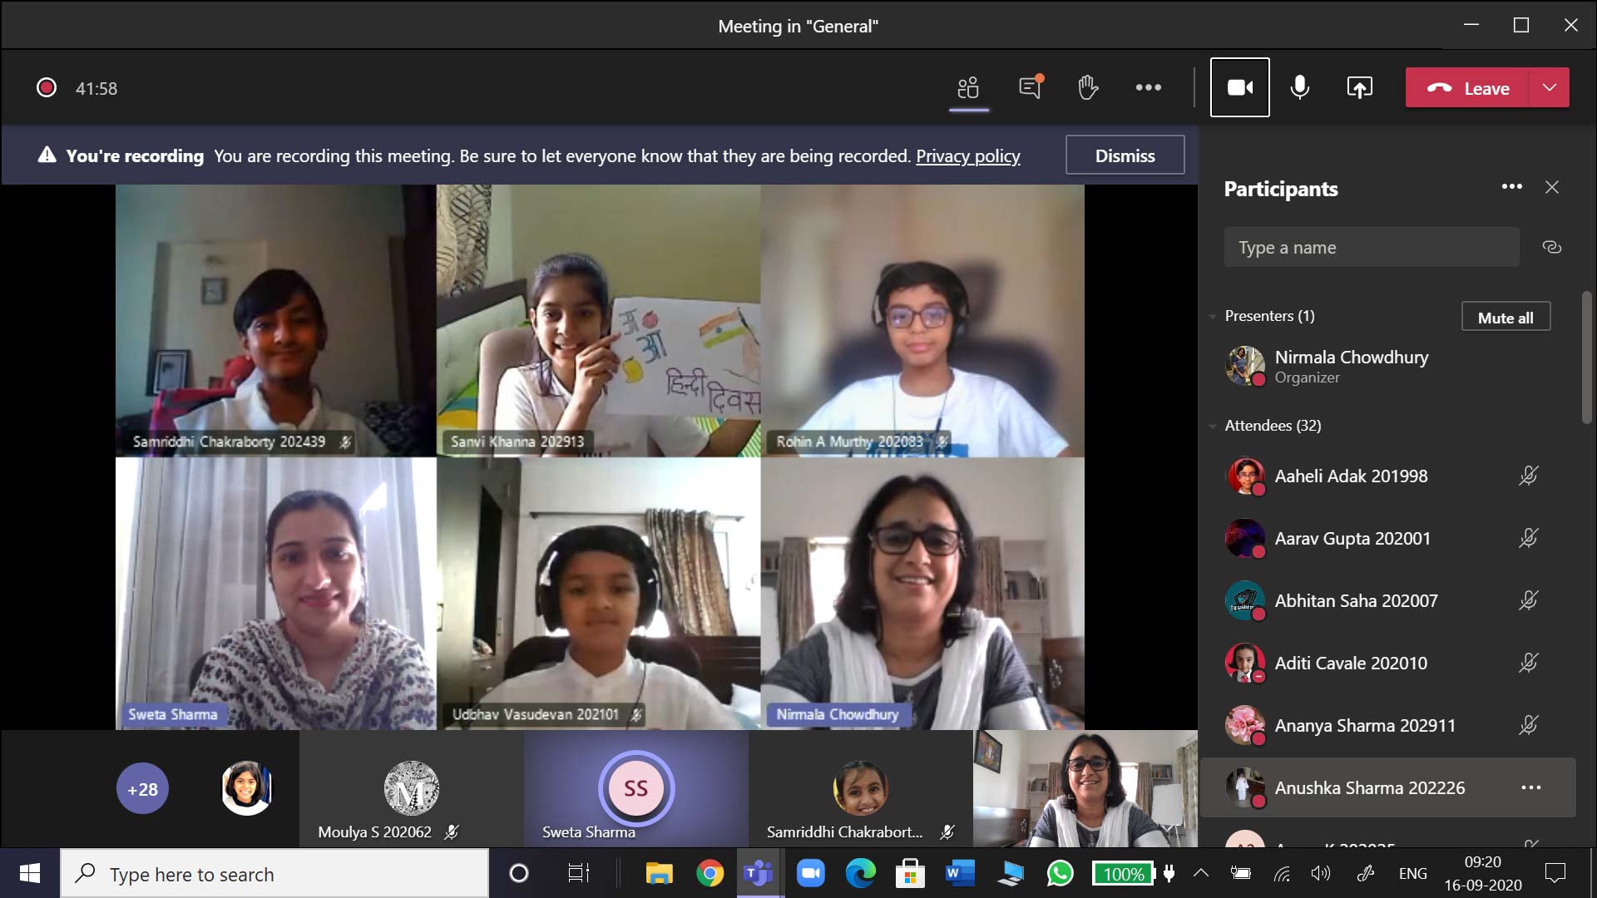
Task: Open more actions ellipsis in toolbar
Action: [x=1148, y=87]
